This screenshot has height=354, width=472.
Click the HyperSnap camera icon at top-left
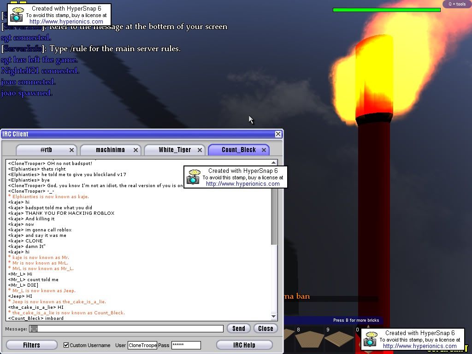click(x=17, y=15)
